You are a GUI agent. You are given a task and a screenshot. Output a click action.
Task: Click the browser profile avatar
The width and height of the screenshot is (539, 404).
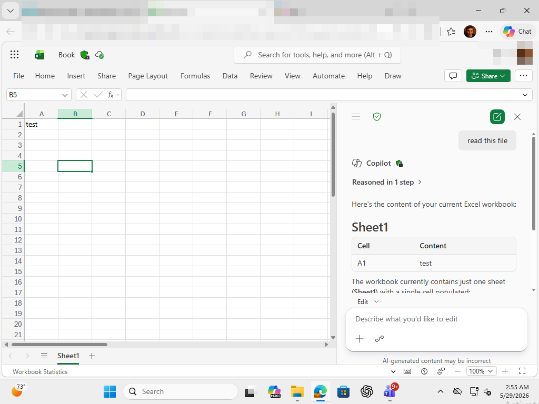[470, 32]
